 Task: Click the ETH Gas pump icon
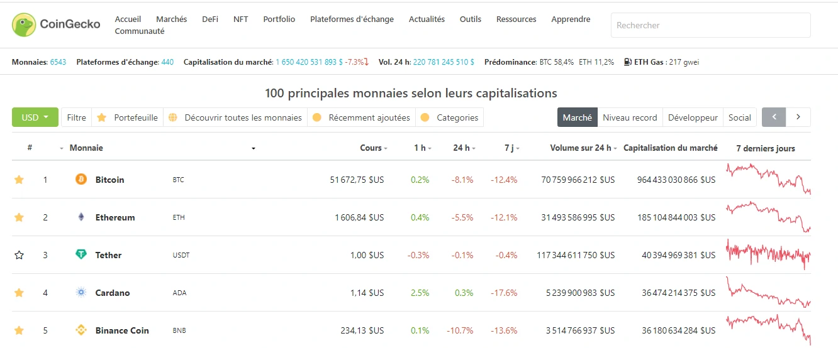(628, 62)
